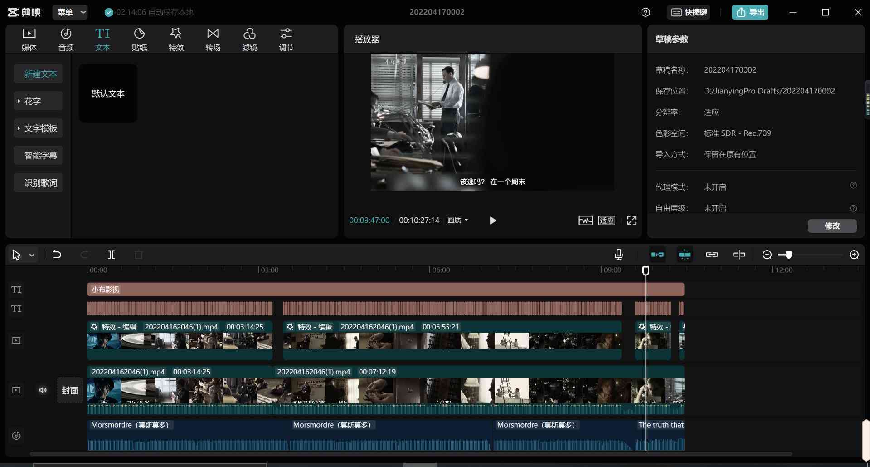Click the help question mark icon
This screenshot has width=870, height=467.
coord(646,12)
